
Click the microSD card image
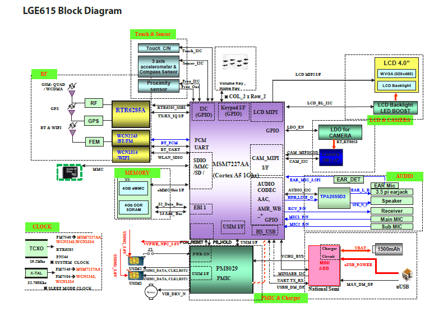click(x=70, y=172)
